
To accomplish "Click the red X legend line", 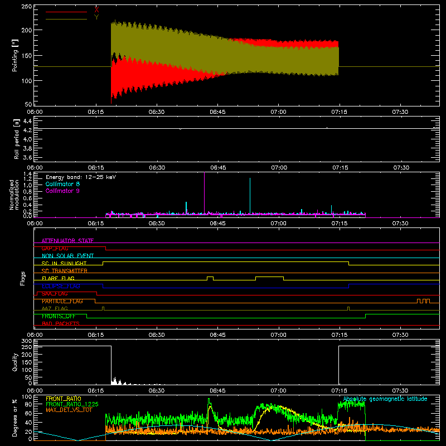I will coord(66,12).
